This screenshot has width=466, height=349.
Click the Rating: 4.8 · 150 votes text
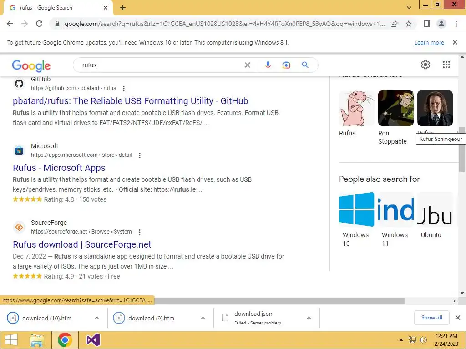[x=75, y=200]
